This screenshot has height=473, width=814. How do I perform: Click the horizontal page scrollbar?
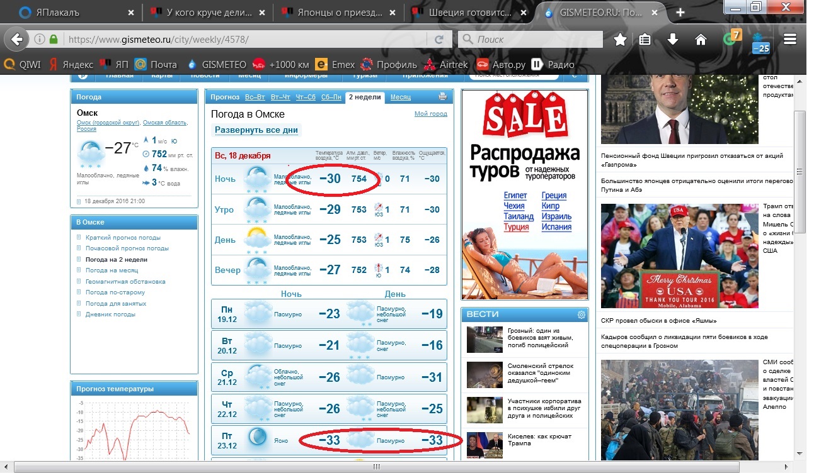point(377,467)
